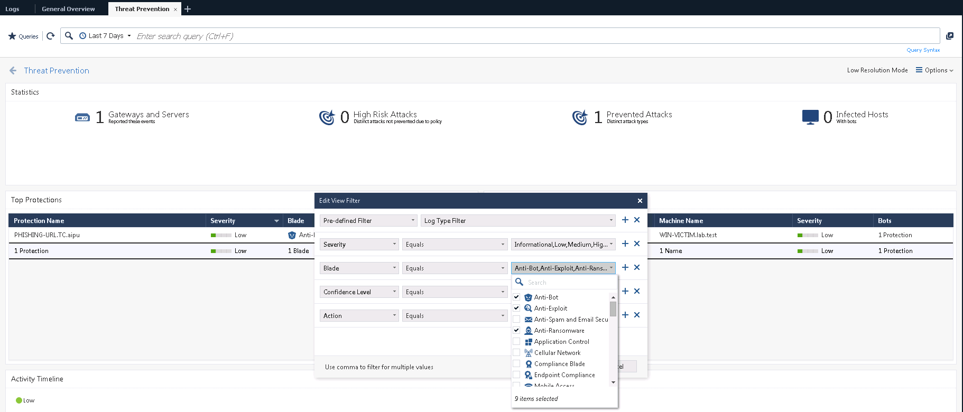
Task: Open the Queries star menu
Action: [x=23, y=36]
